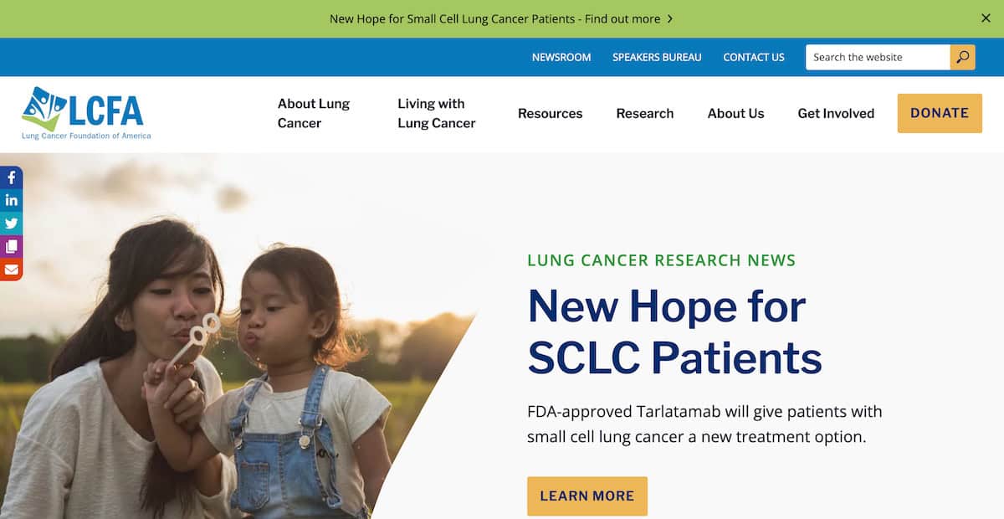Click inside the website search field
The width and height of the screenshot is (1004, 519).
(x=877, y=57)
